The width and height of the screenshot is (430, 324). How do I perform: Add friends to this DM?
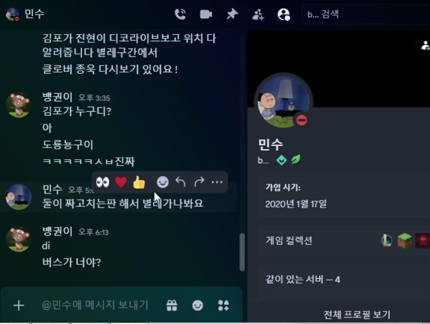coord(258,14)
